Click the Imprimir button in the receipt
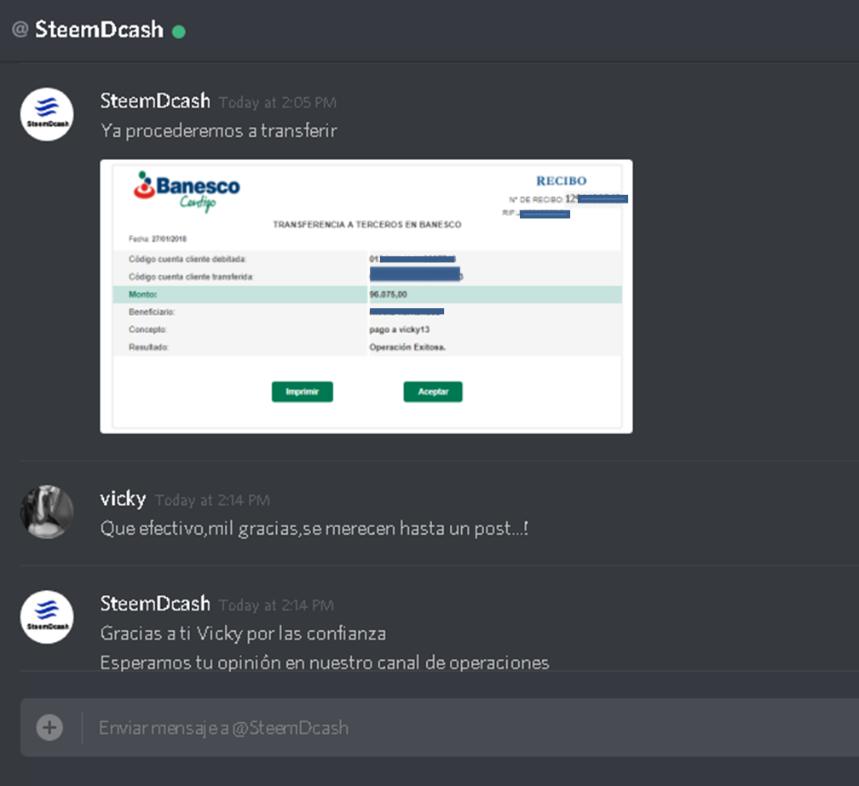 (x=302, y=392)
